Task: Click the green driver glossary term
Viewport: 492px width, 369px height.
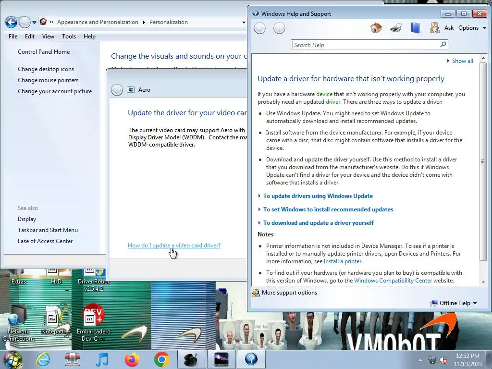Action: (x=333, y=102)
